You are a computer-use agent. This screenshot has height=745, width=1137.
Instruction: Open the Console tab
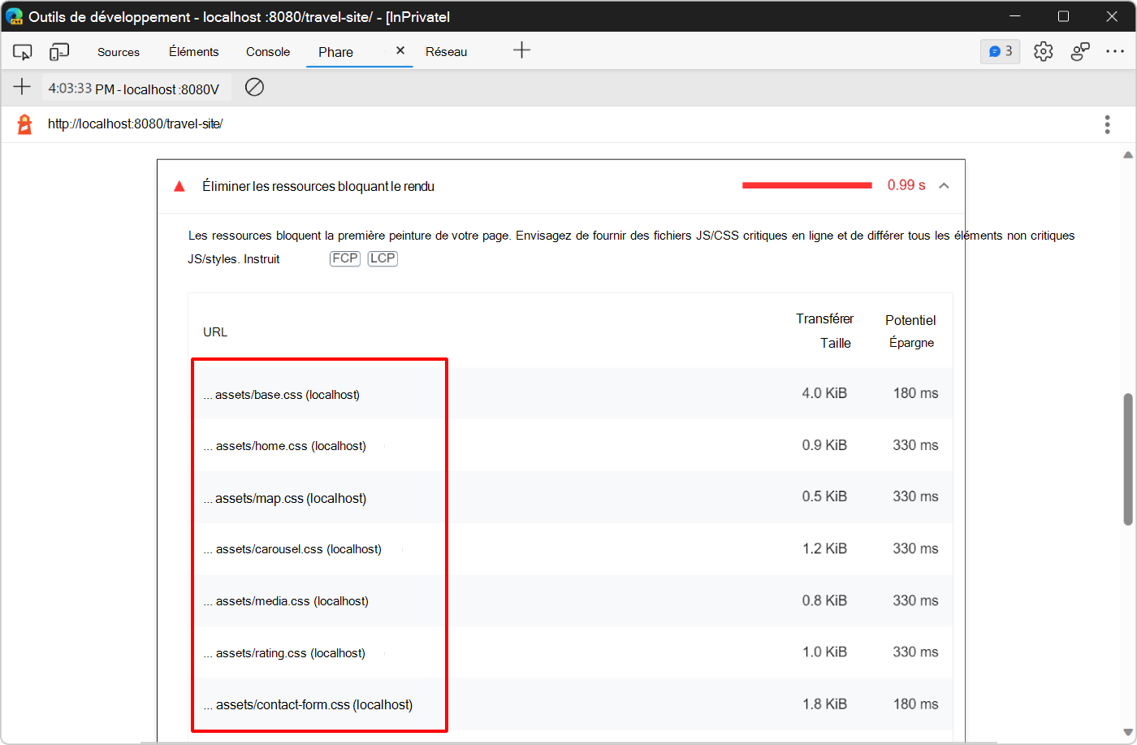(x=268, y=52)
